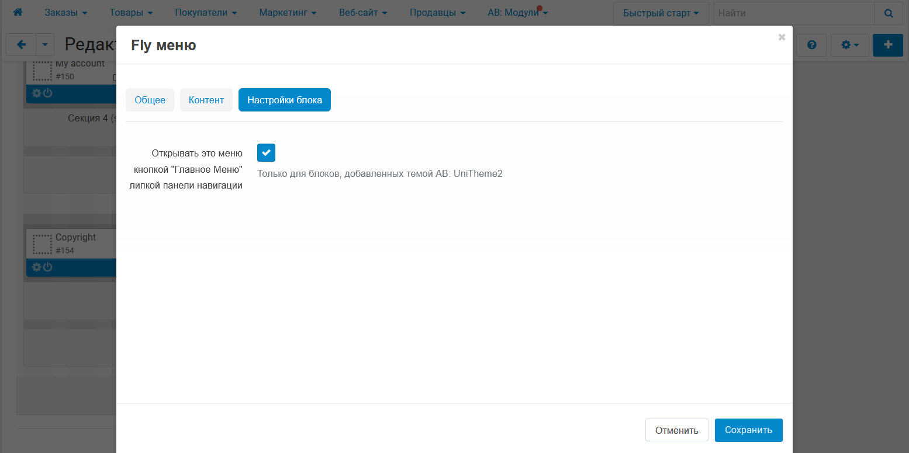
Task: Click the magnifier search button
Action: coord(889,13)
